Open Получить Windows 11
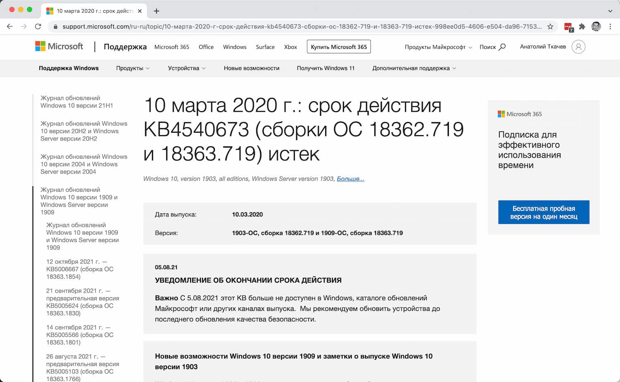Image resolution: width=620 pixels, height=382 pixels. coord(326,68)
